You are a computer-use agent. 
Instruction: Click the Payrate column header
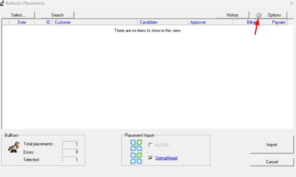pyautogui.click(x=278, y=22)
